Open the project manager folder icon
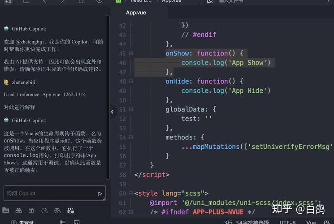This screenshot has width=334, height=224. (5, 211)
